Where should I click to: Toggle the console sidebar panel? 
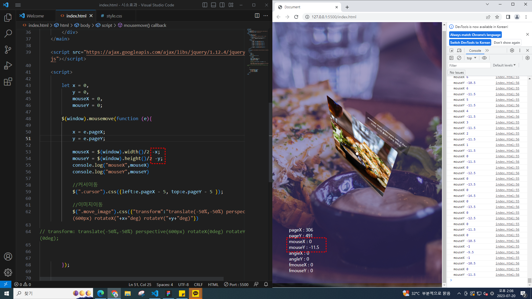(x=451, y=58)
